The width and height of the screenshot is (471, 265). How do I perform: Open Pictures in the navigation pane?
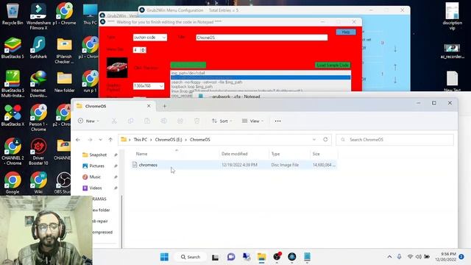96,166
